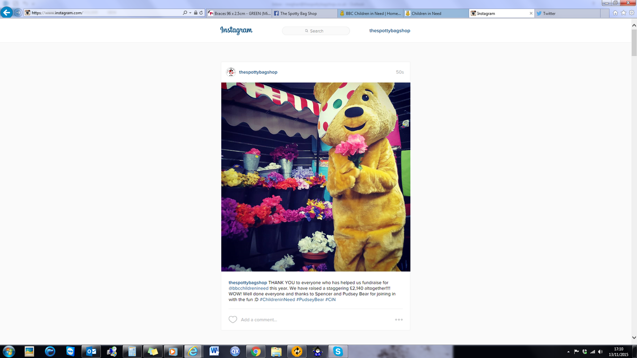Click the Instagram logo in the header
The width and height of the screenshot is (637, 358).
click(x=236, y=30)
